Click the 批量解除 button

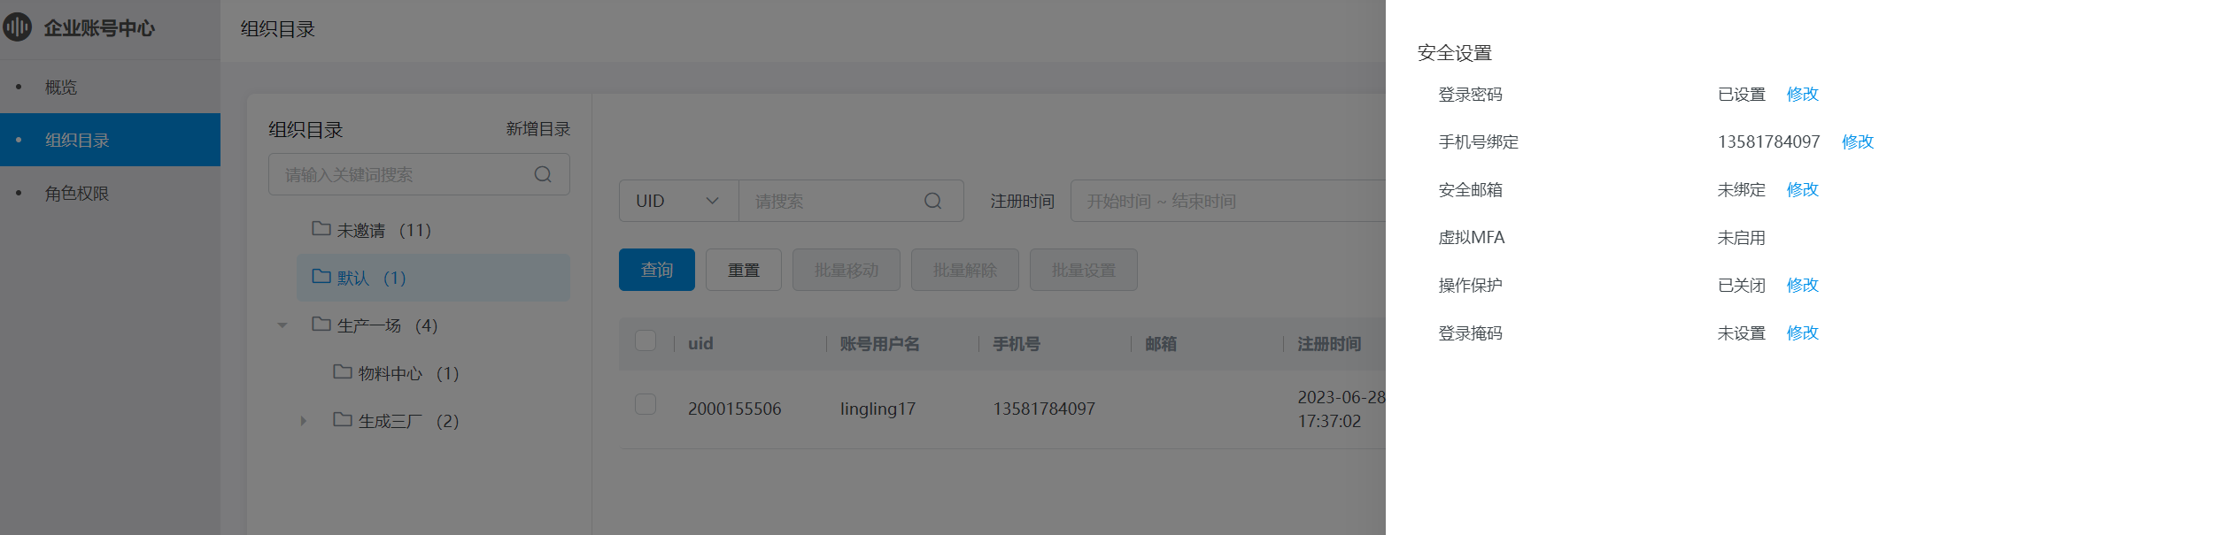[965, 270]
